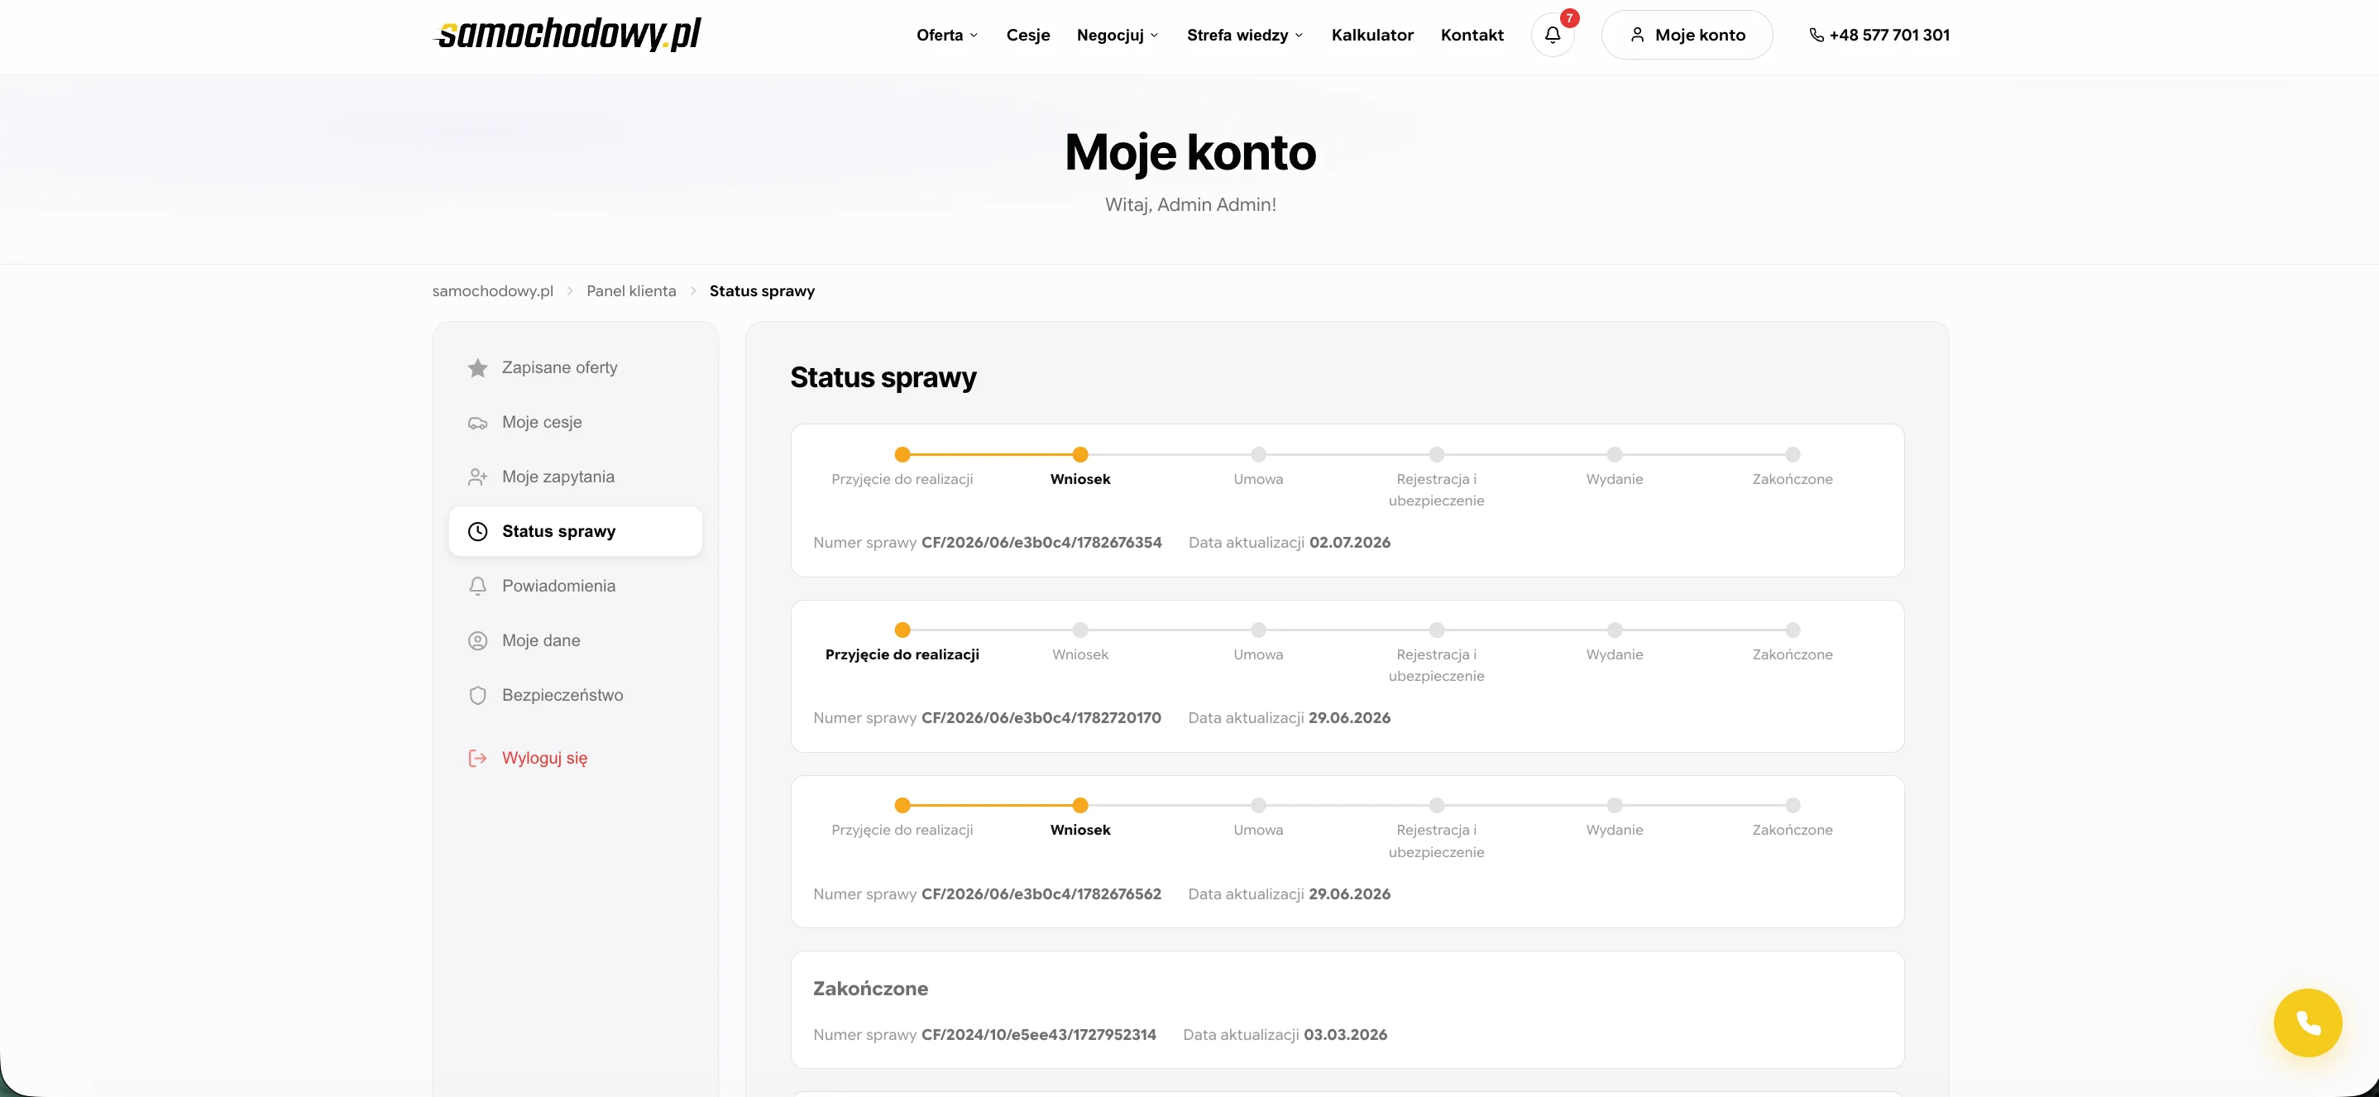The width and height of the screenshot is (2379, 1097).
Task: Expand the Oferta dropdown menu
Action: pyautogui.click(x=946, y=35)
